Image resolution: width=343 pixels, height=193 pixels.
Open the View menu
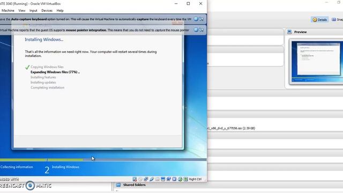coord(22,11)
